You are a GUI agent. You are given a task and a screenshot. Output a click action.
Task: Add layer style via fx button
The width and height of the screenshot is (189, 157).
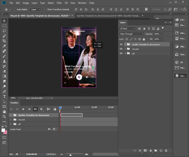coord(140,150)
